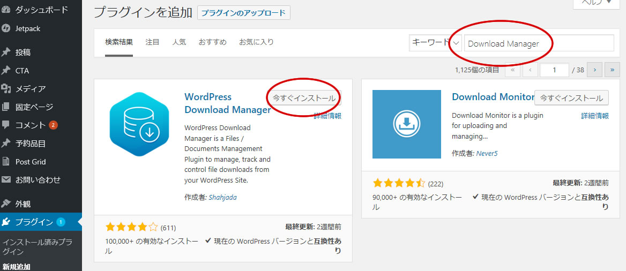Click the (611) rating count
This screenshot has height=271, width=626.
pos(168,228)
